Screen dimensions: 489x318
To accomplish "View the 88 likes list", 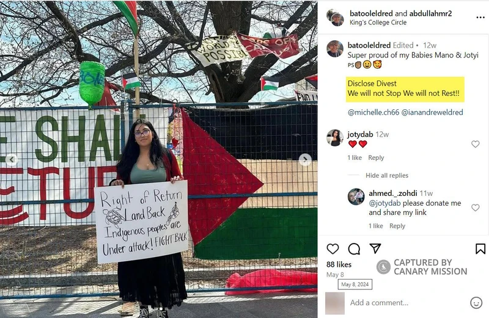I will pos(339,264).
